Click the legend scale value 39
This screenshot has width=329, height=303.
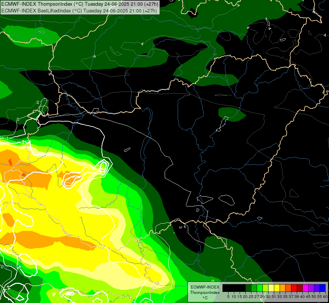click(x=297, y=297)
